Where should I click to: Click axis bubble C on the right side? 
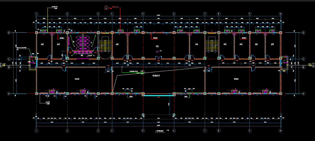pos(304,59)
